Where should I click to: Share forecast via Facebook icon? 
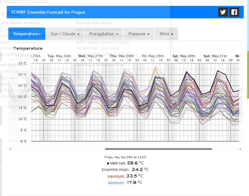point(234,12)
